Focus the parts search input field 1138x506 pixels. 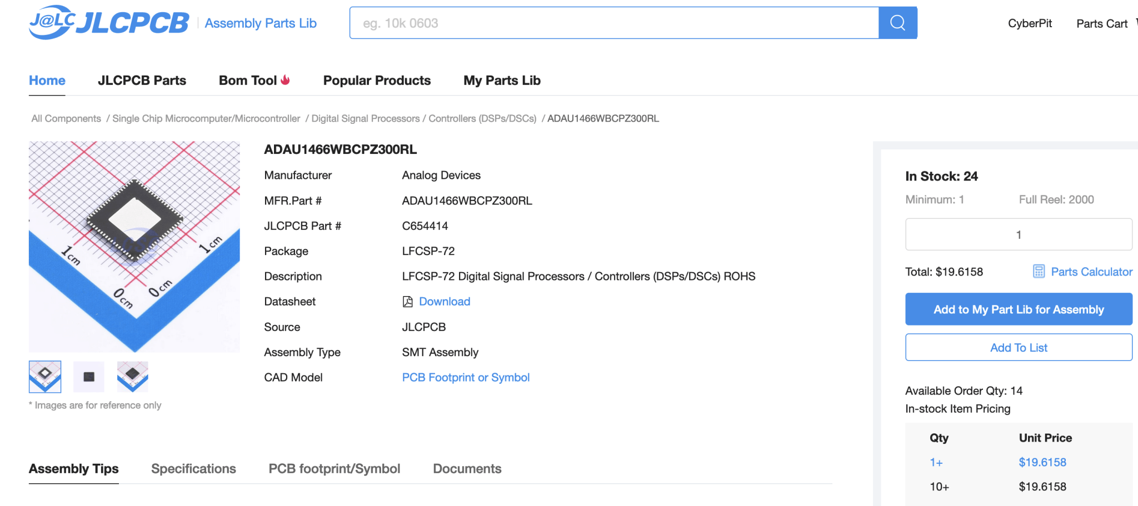pyautogui.click(x=614, y=23)
